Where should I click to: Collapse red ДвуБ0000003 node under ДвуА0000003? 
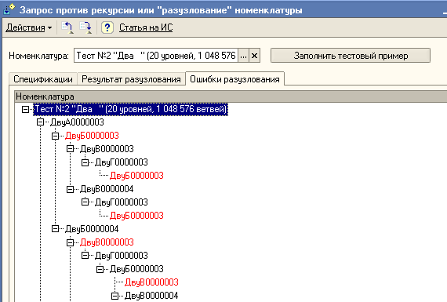[x=55, y=136]
